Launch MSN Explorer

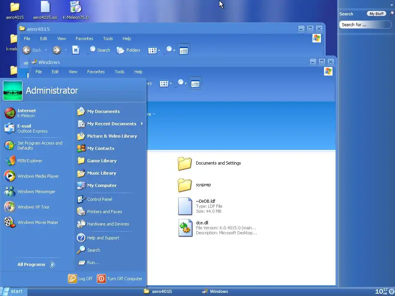[x=23, y=161]
